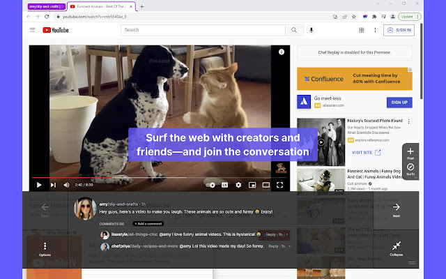Skip to the next video
This screenshot has height=279, width=446.
click(53, 185)
